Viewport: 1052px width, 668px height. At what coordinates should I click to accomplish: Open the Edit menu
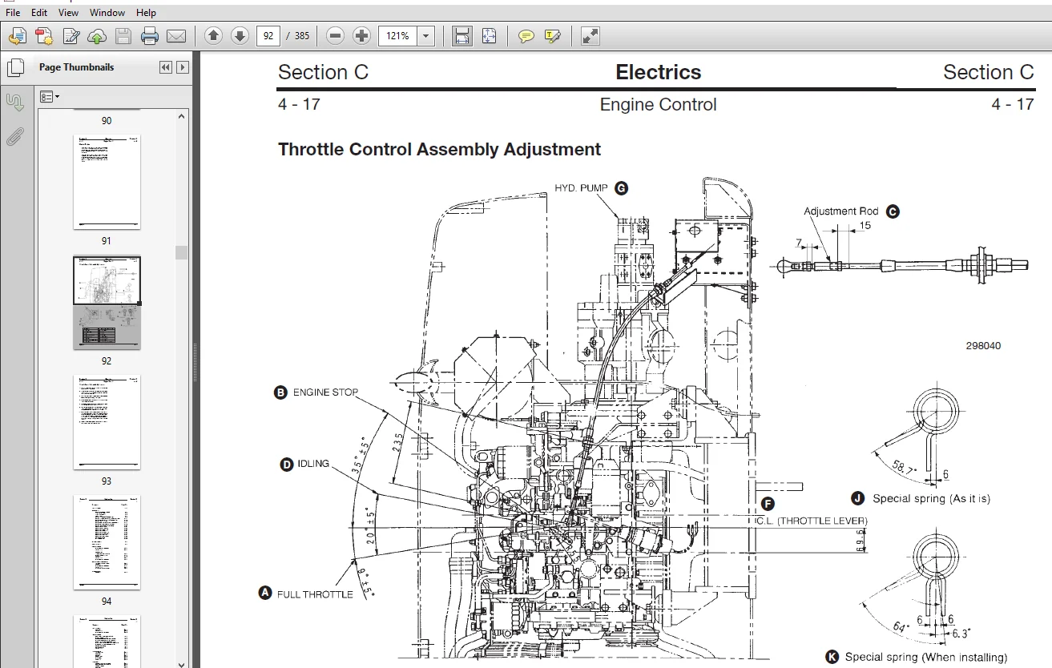point(38,13)
